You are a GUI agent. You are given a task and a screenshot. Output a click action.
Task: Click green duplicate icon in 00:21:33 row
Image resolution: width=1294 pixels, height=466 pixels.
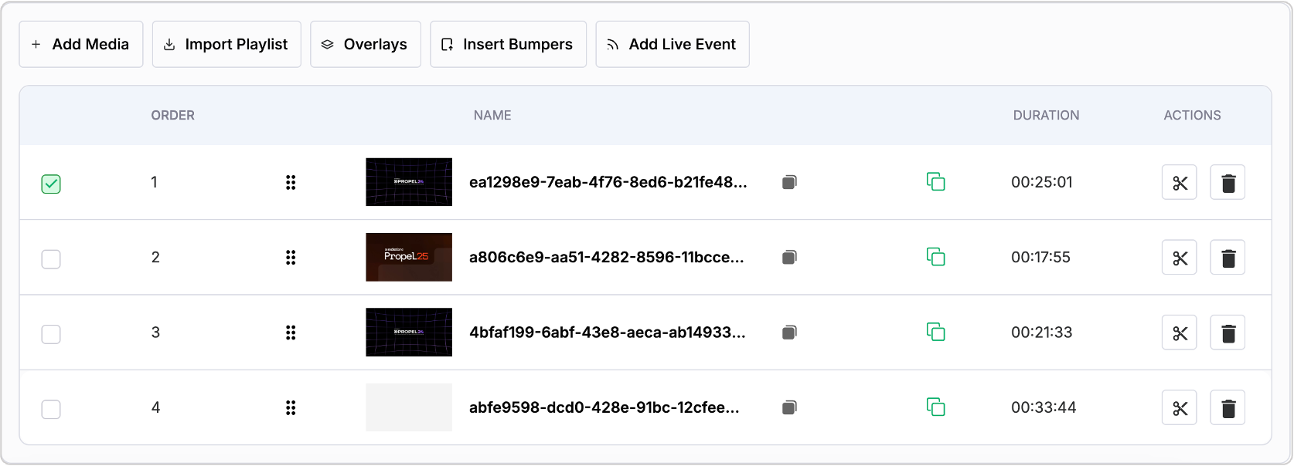coord(936,333)
